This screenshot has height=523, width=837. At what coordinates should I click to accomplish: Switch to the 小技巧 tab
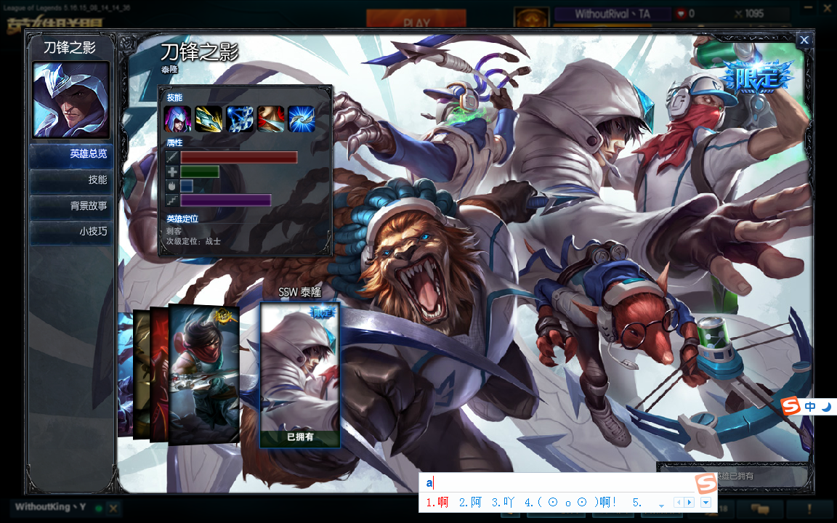click(x=71, y=232)
